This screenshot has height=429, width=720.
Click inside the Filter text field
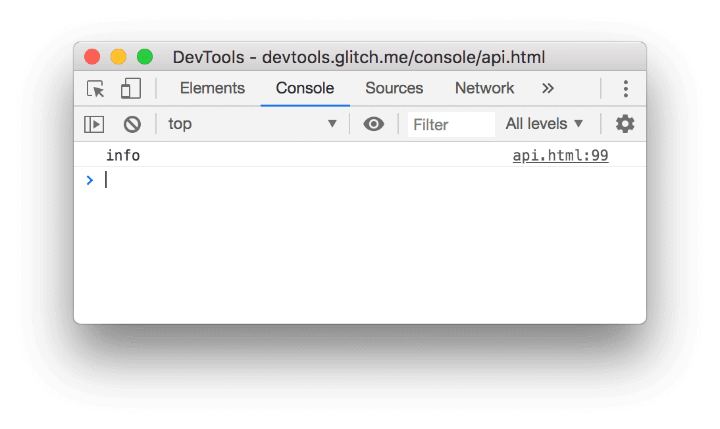tap(451, 124)
